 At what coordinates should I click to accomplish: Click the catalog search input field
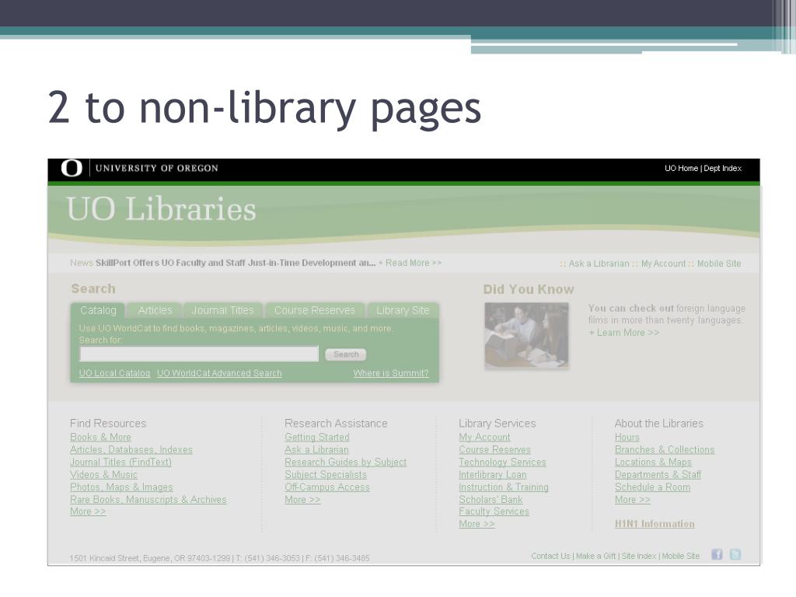(199, 354)
